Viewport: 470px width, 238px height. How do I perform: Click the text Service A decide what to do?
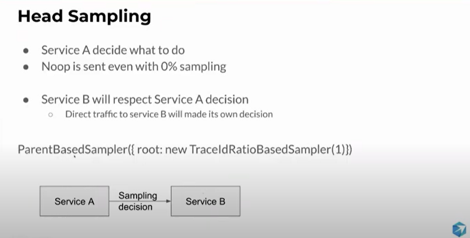point(113,50)
